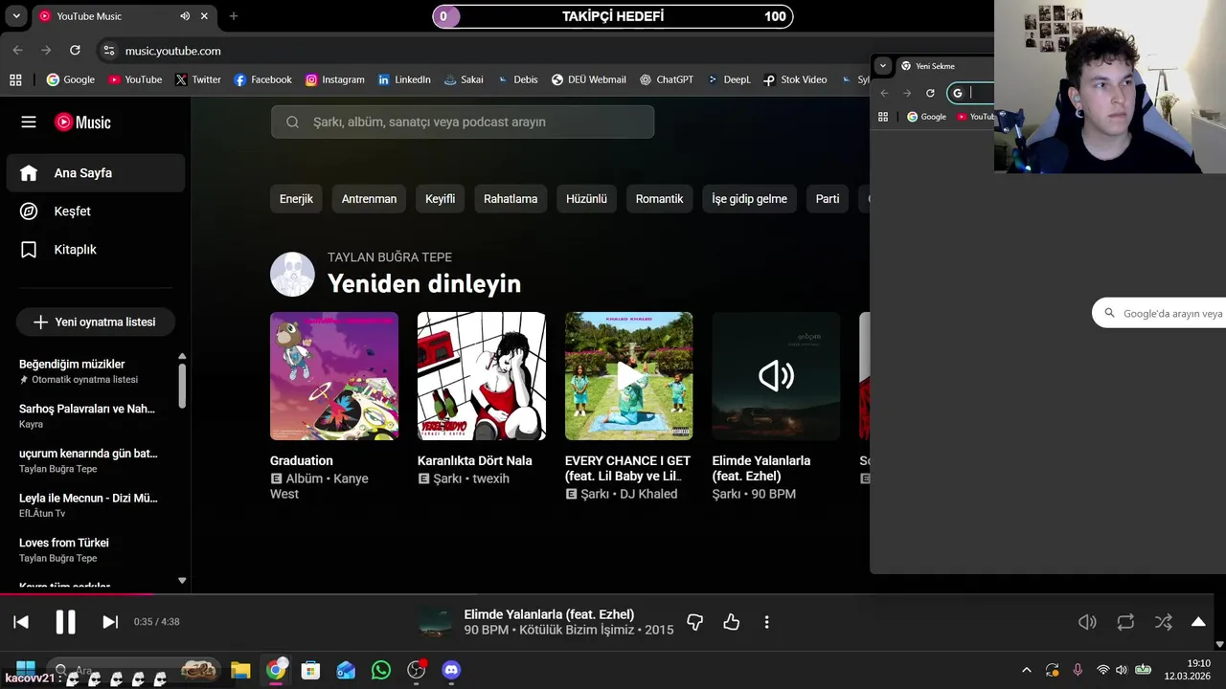Skip to previous track

point(21,622)
